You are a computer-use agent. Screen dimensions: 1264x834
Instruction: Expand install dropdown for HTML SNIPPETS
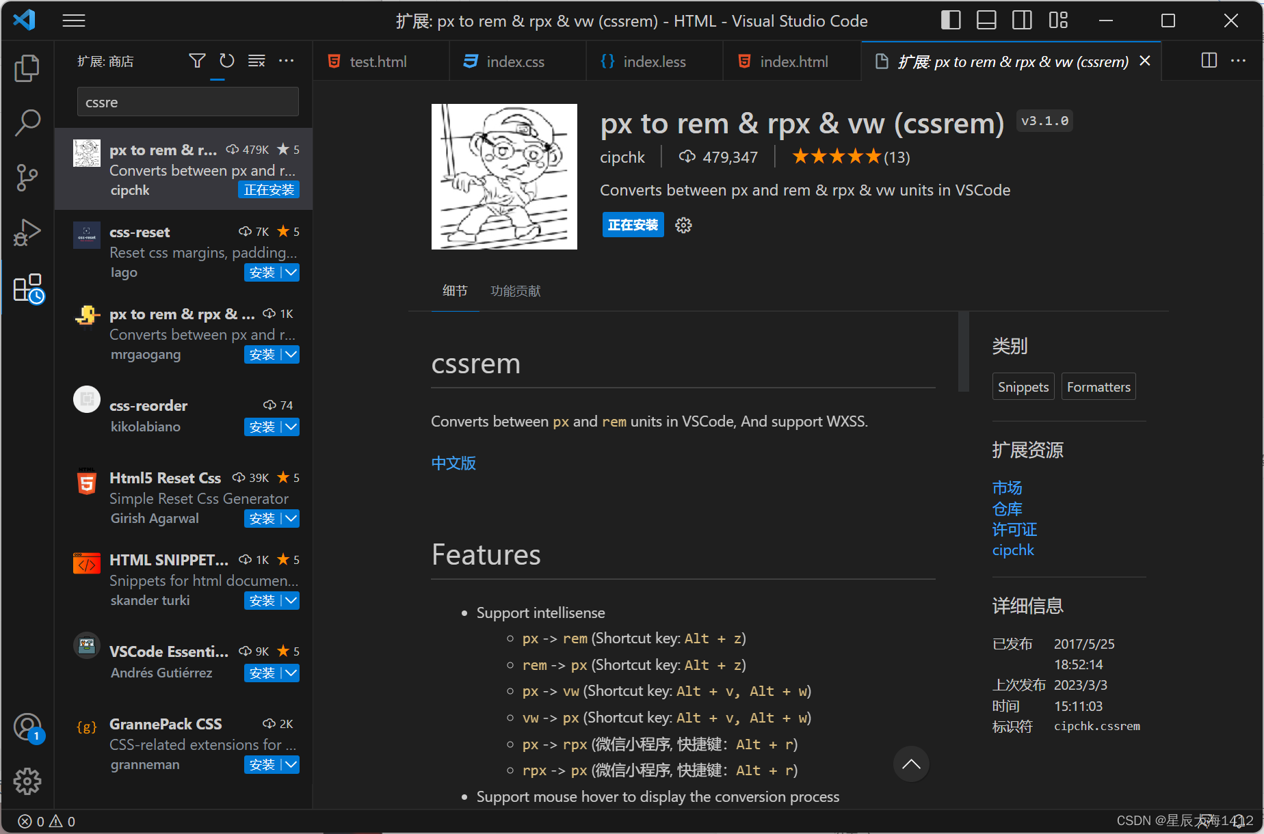(x=291, y=600)
